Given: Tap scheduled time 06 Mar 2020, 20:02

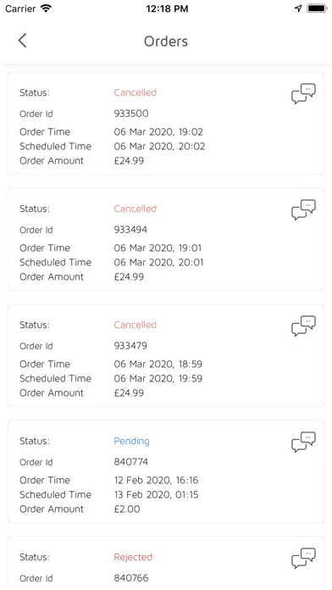Looking at the screenshot, I should 159,146.
